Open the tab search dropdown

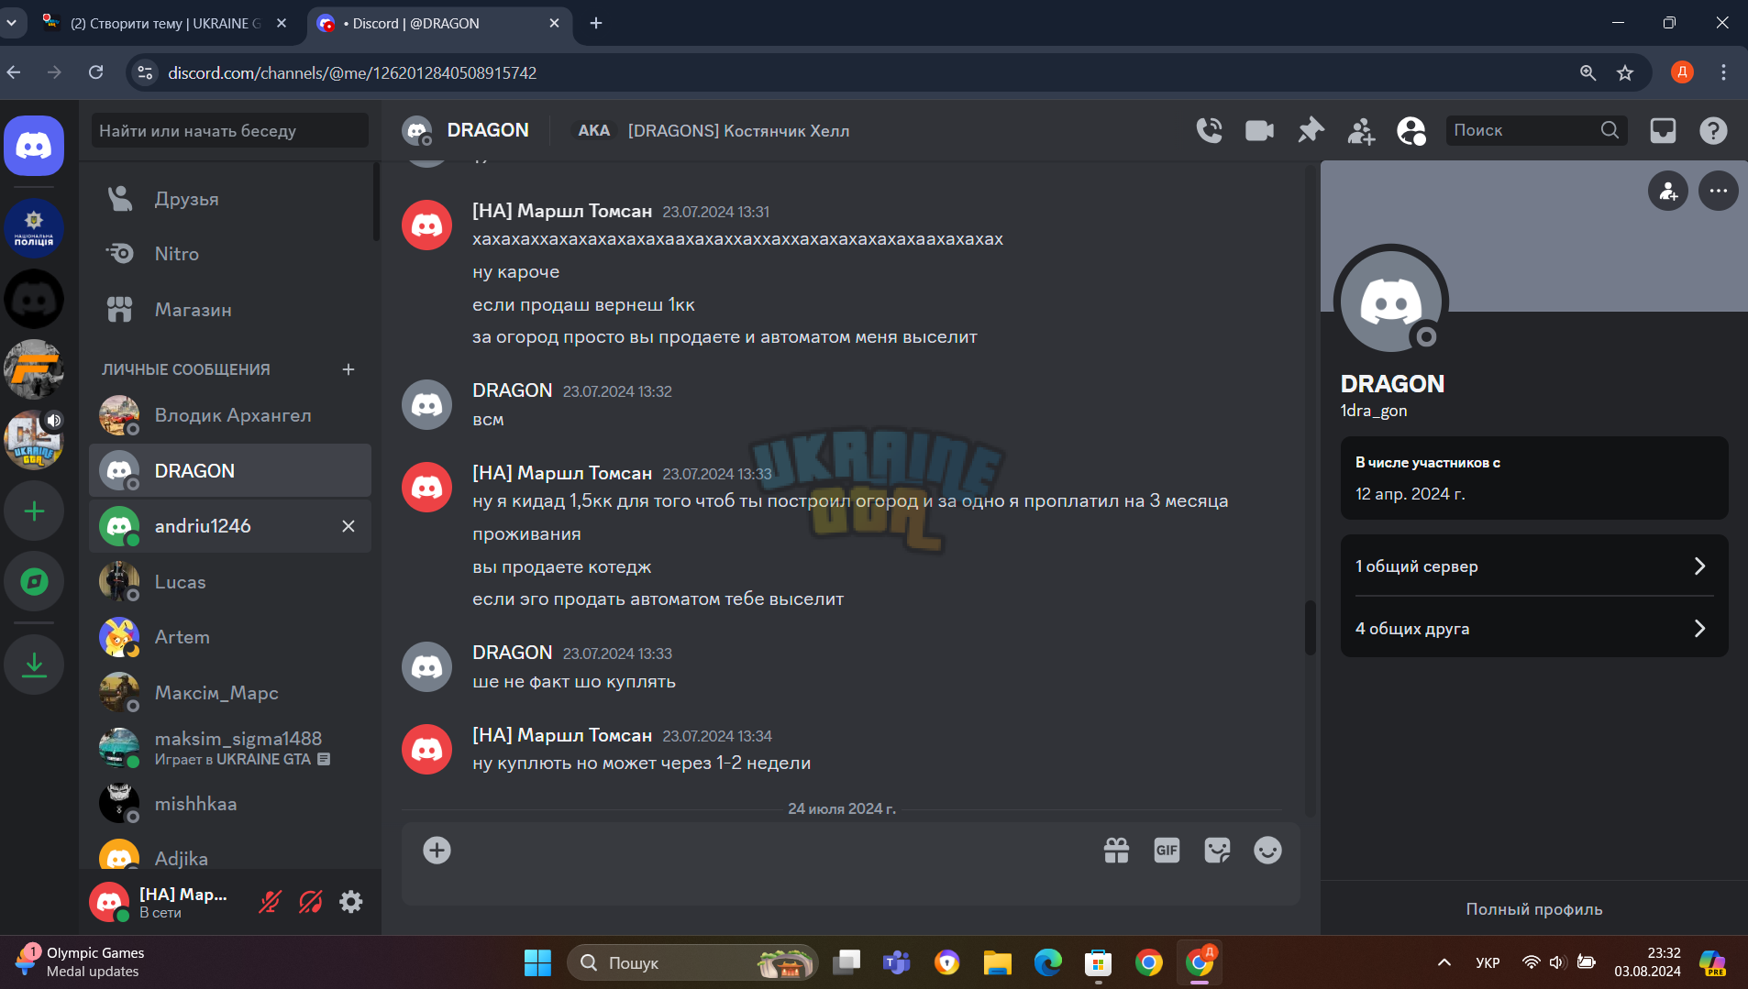click(11, 23)
